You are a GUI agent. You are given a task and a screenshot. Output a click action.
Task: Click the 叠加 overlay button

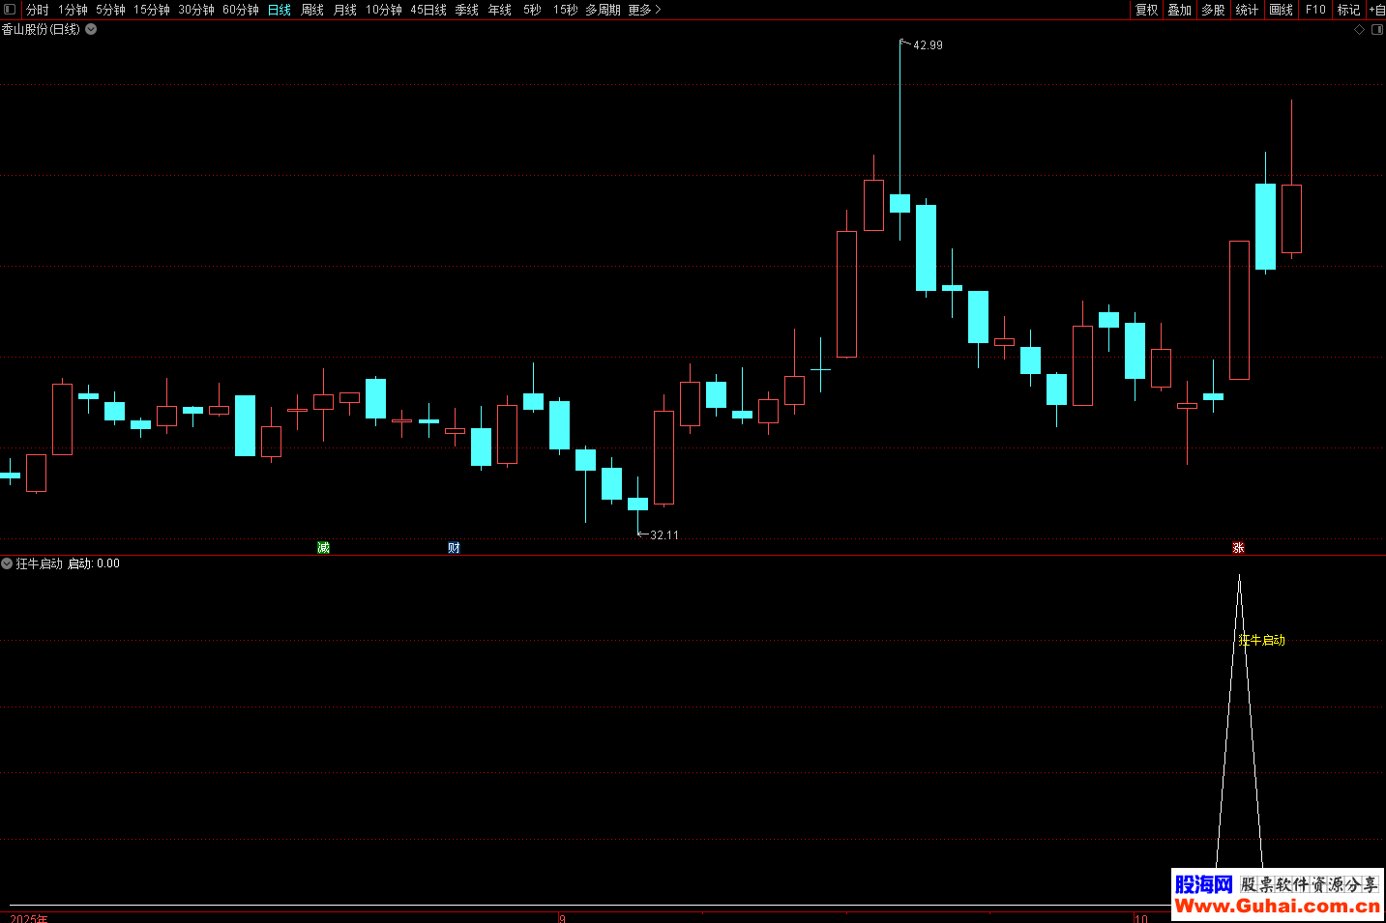1179,10
